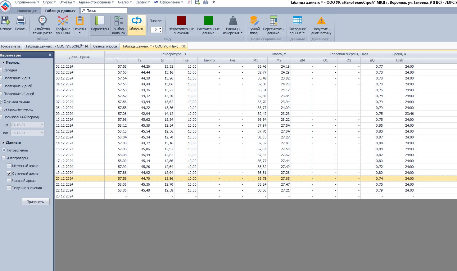Viewport: 457px width, 271px height.
Task: Click the quick-access printer icon in title bar
Action: [206, 2]
